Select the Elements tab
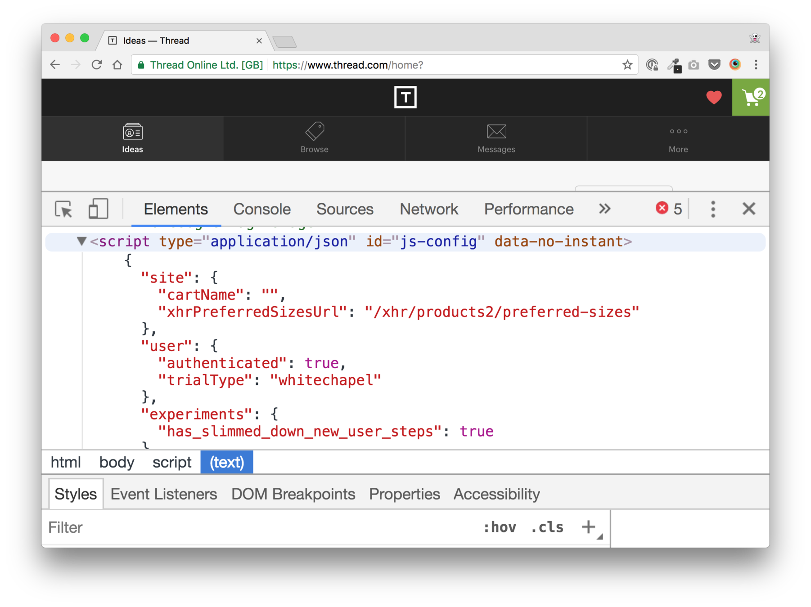Screen dimensions: 811x607 pos(176,209)
